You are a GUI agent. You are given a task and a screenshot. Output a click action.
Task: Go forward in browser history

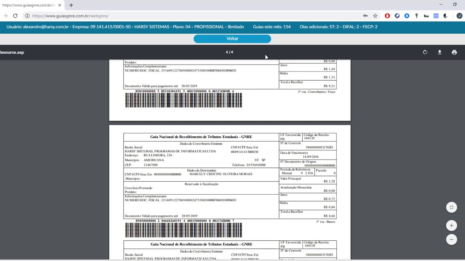coord(5,16)
